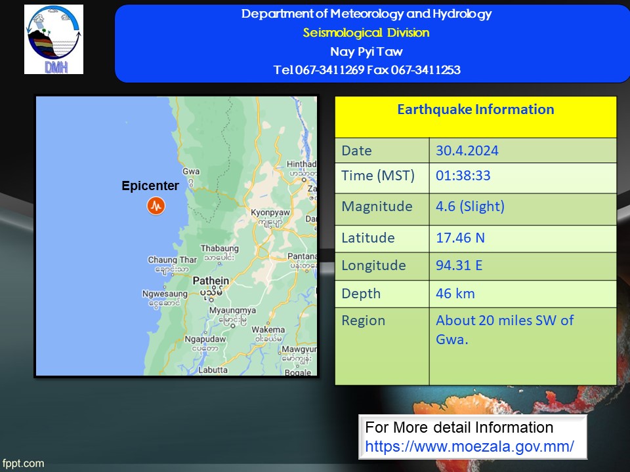Viewport: 630px width, 472px height.
Task: Click the orange epicenter marker on map
Action: (156, 206)
